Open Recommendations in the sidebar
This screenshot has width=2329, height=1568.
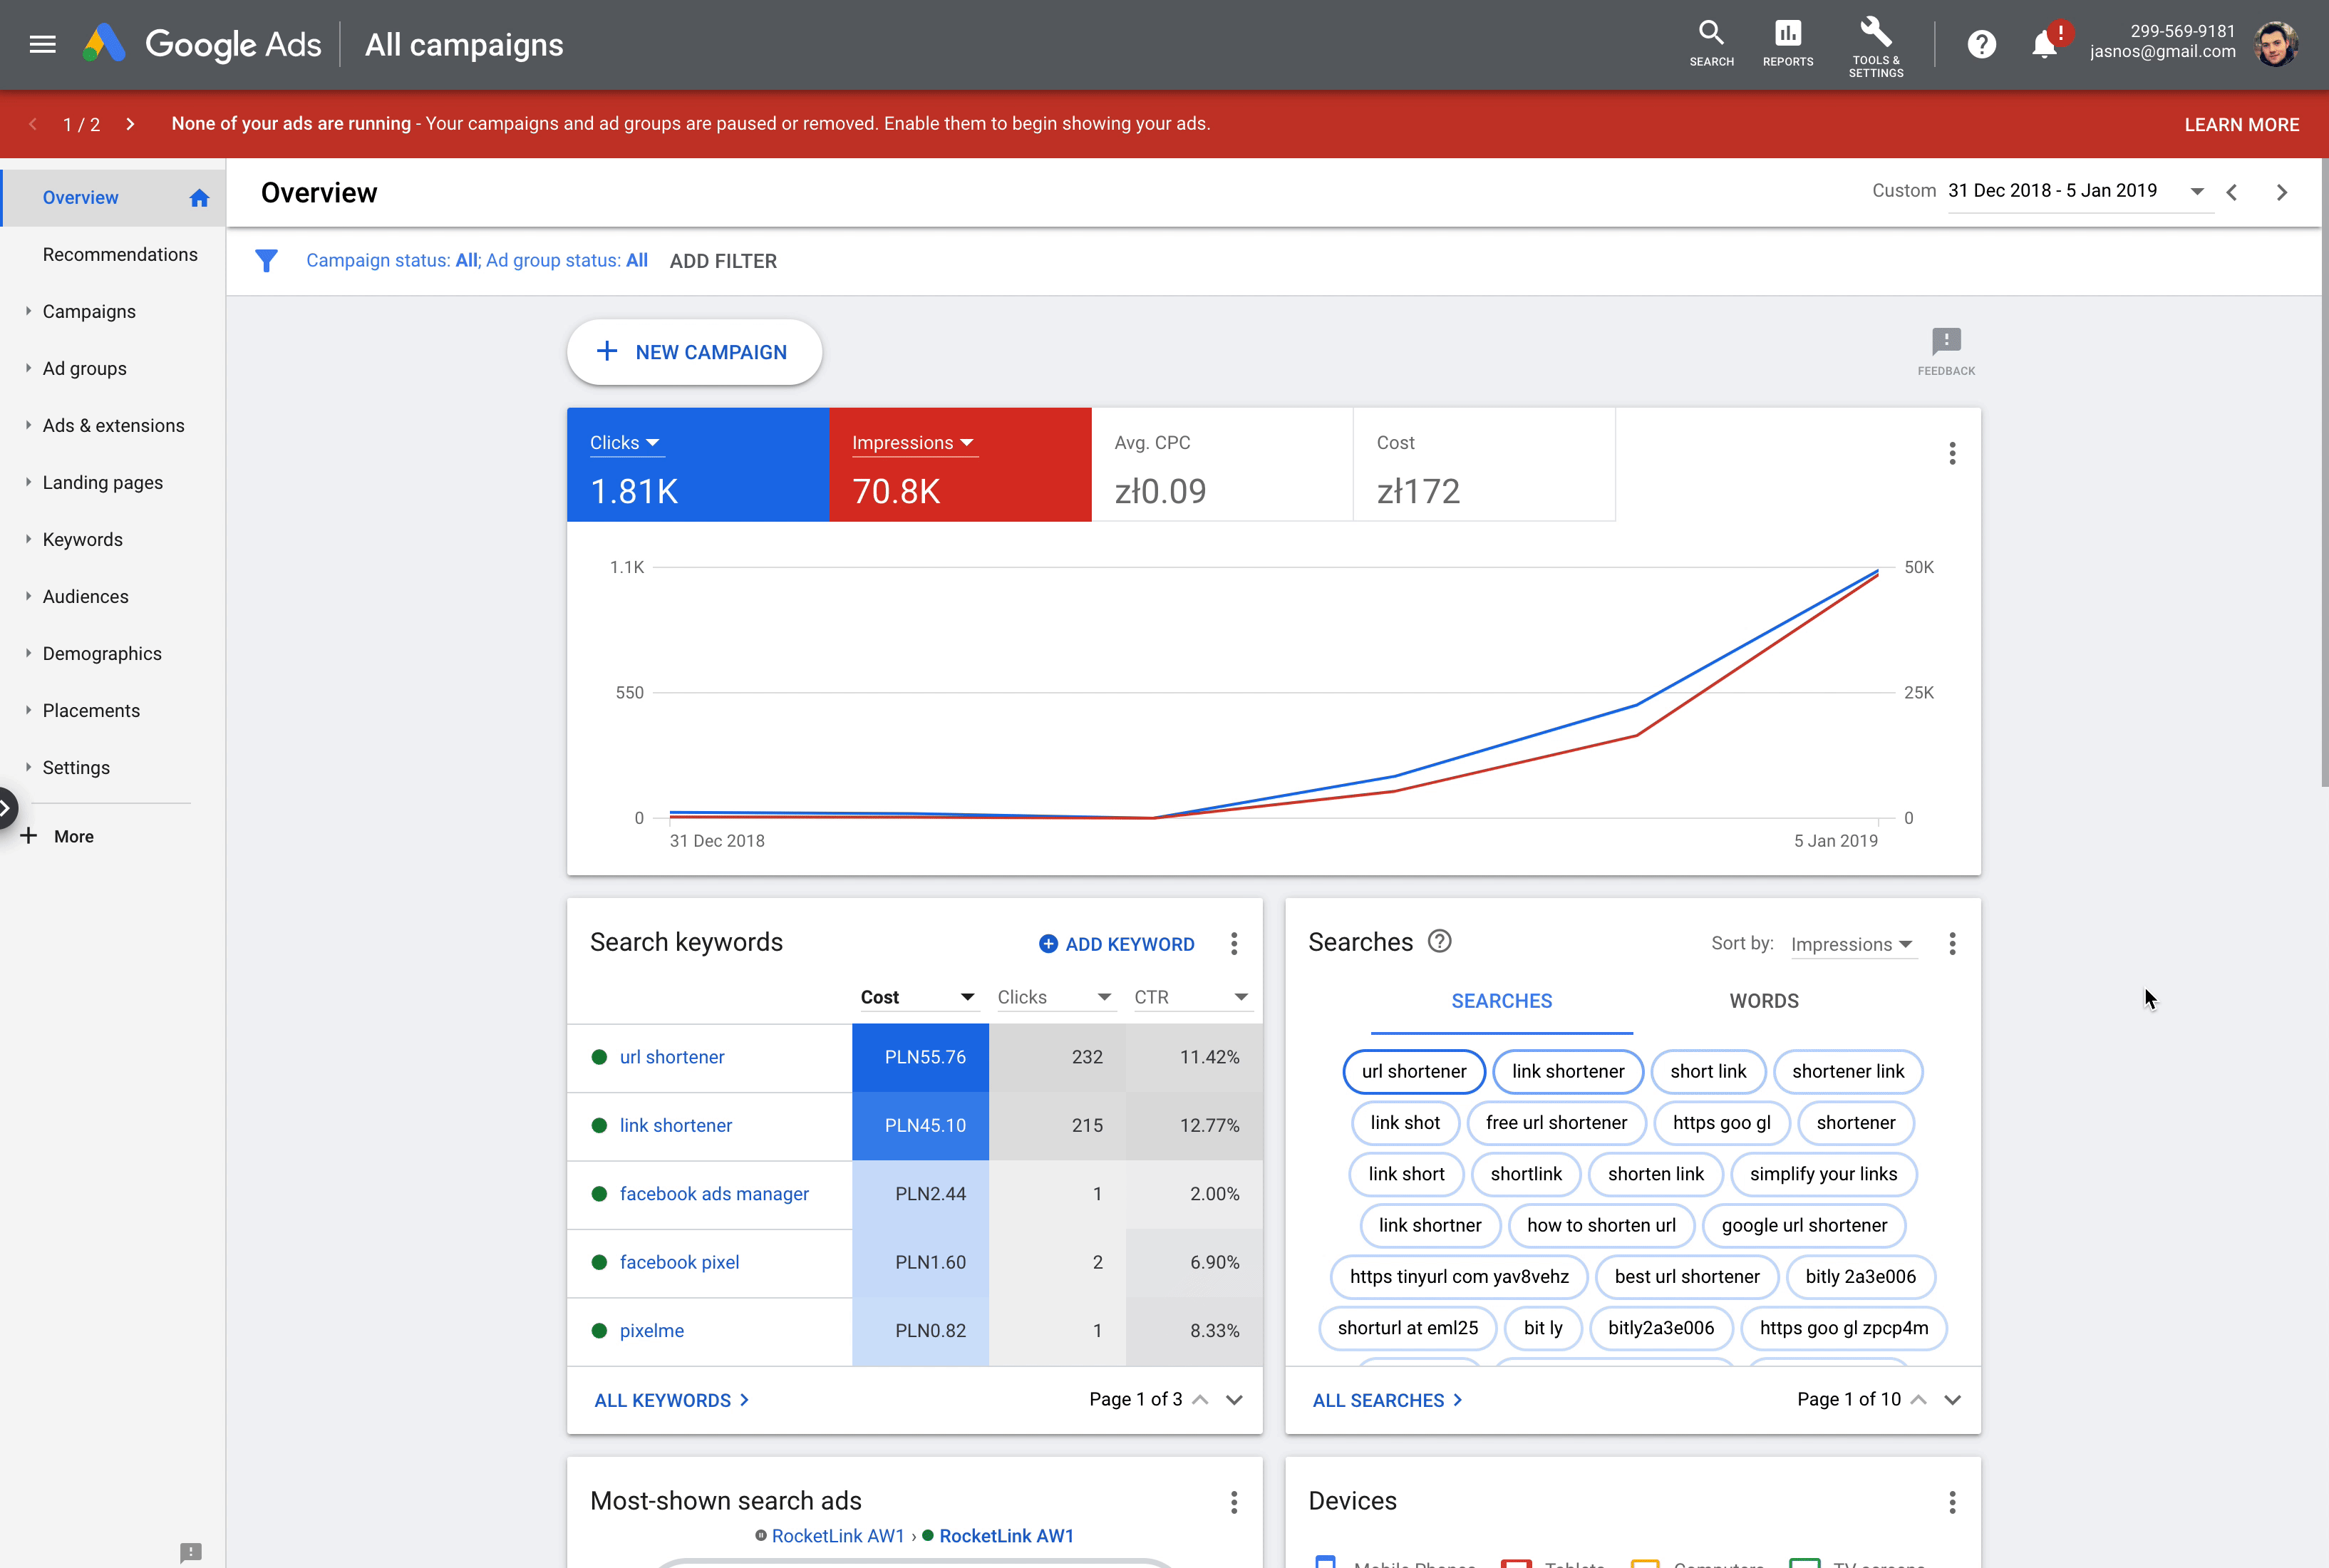point(120,254)
